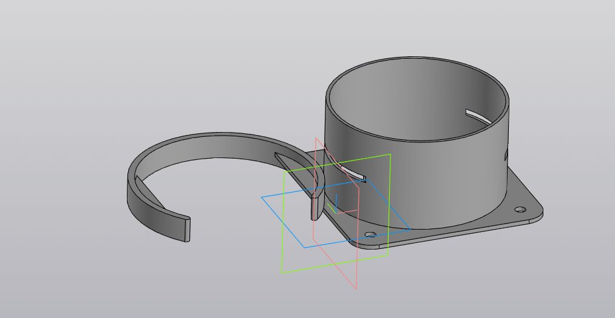615x318 pixels.
Task: Pick the slot on cylinder's inner wall
Action: (x=478, y=115)
